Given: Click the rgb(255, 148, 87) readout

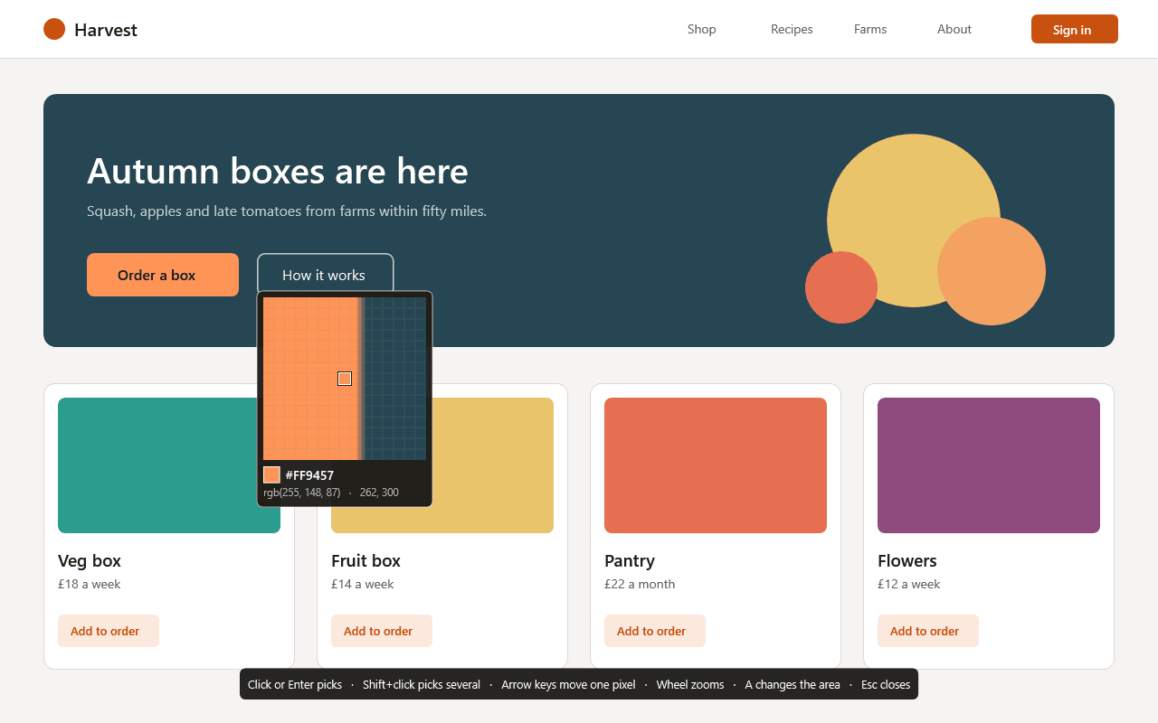Looking at the screenshot, I should coord(302,493).
